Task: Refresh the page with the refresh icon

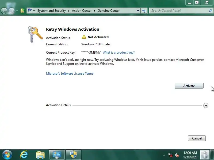Action: (144, 11)
